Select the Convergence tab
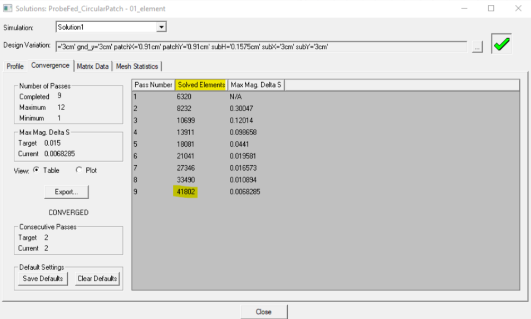 50,66
